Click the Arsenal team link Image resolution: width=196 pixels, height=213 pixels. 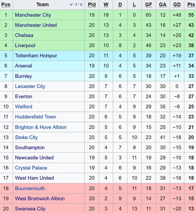(x=24, y=66)
